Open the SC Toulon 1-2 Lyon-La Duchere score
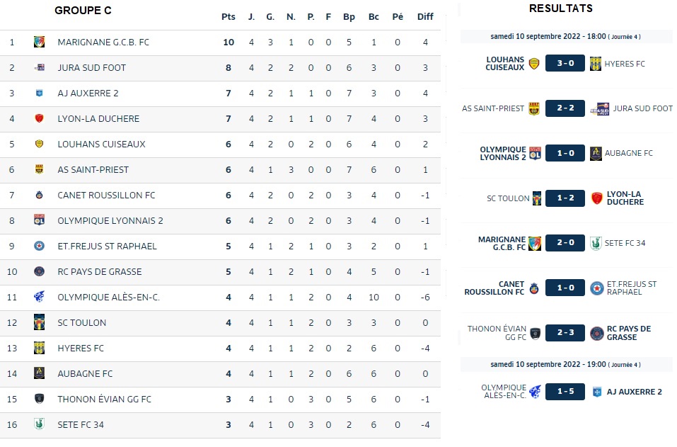677x447 pixels. 565,198
